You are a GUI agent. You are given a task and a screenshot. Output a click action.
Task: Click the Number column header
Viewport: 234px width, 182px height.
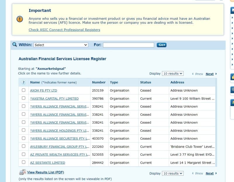(x=99, y=82)
